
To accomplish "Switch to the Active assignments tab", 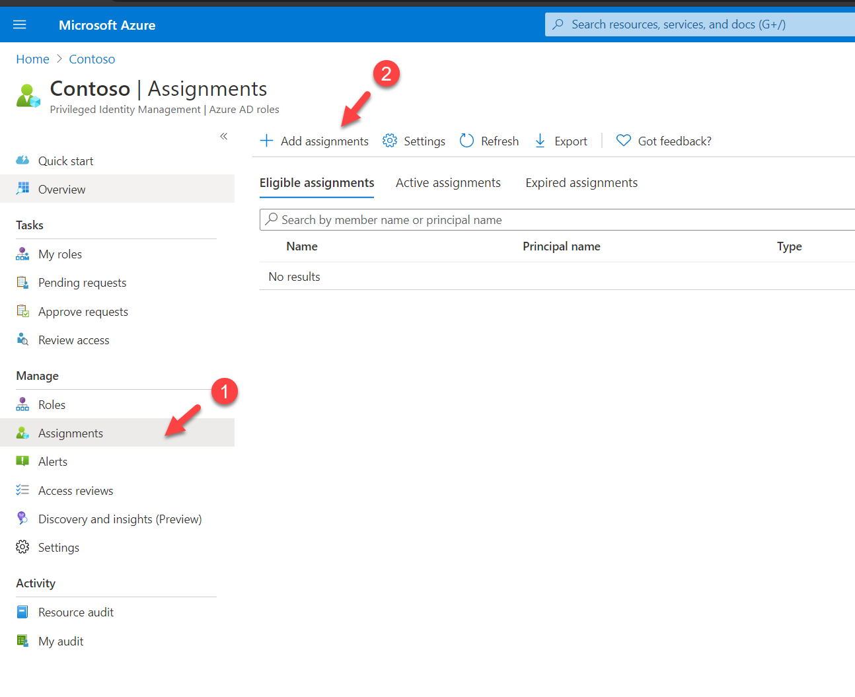I will tap(448, 182).
